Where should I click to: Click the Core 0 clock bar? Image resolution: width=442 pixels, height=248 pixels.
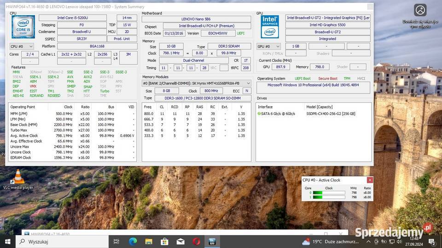329,193
